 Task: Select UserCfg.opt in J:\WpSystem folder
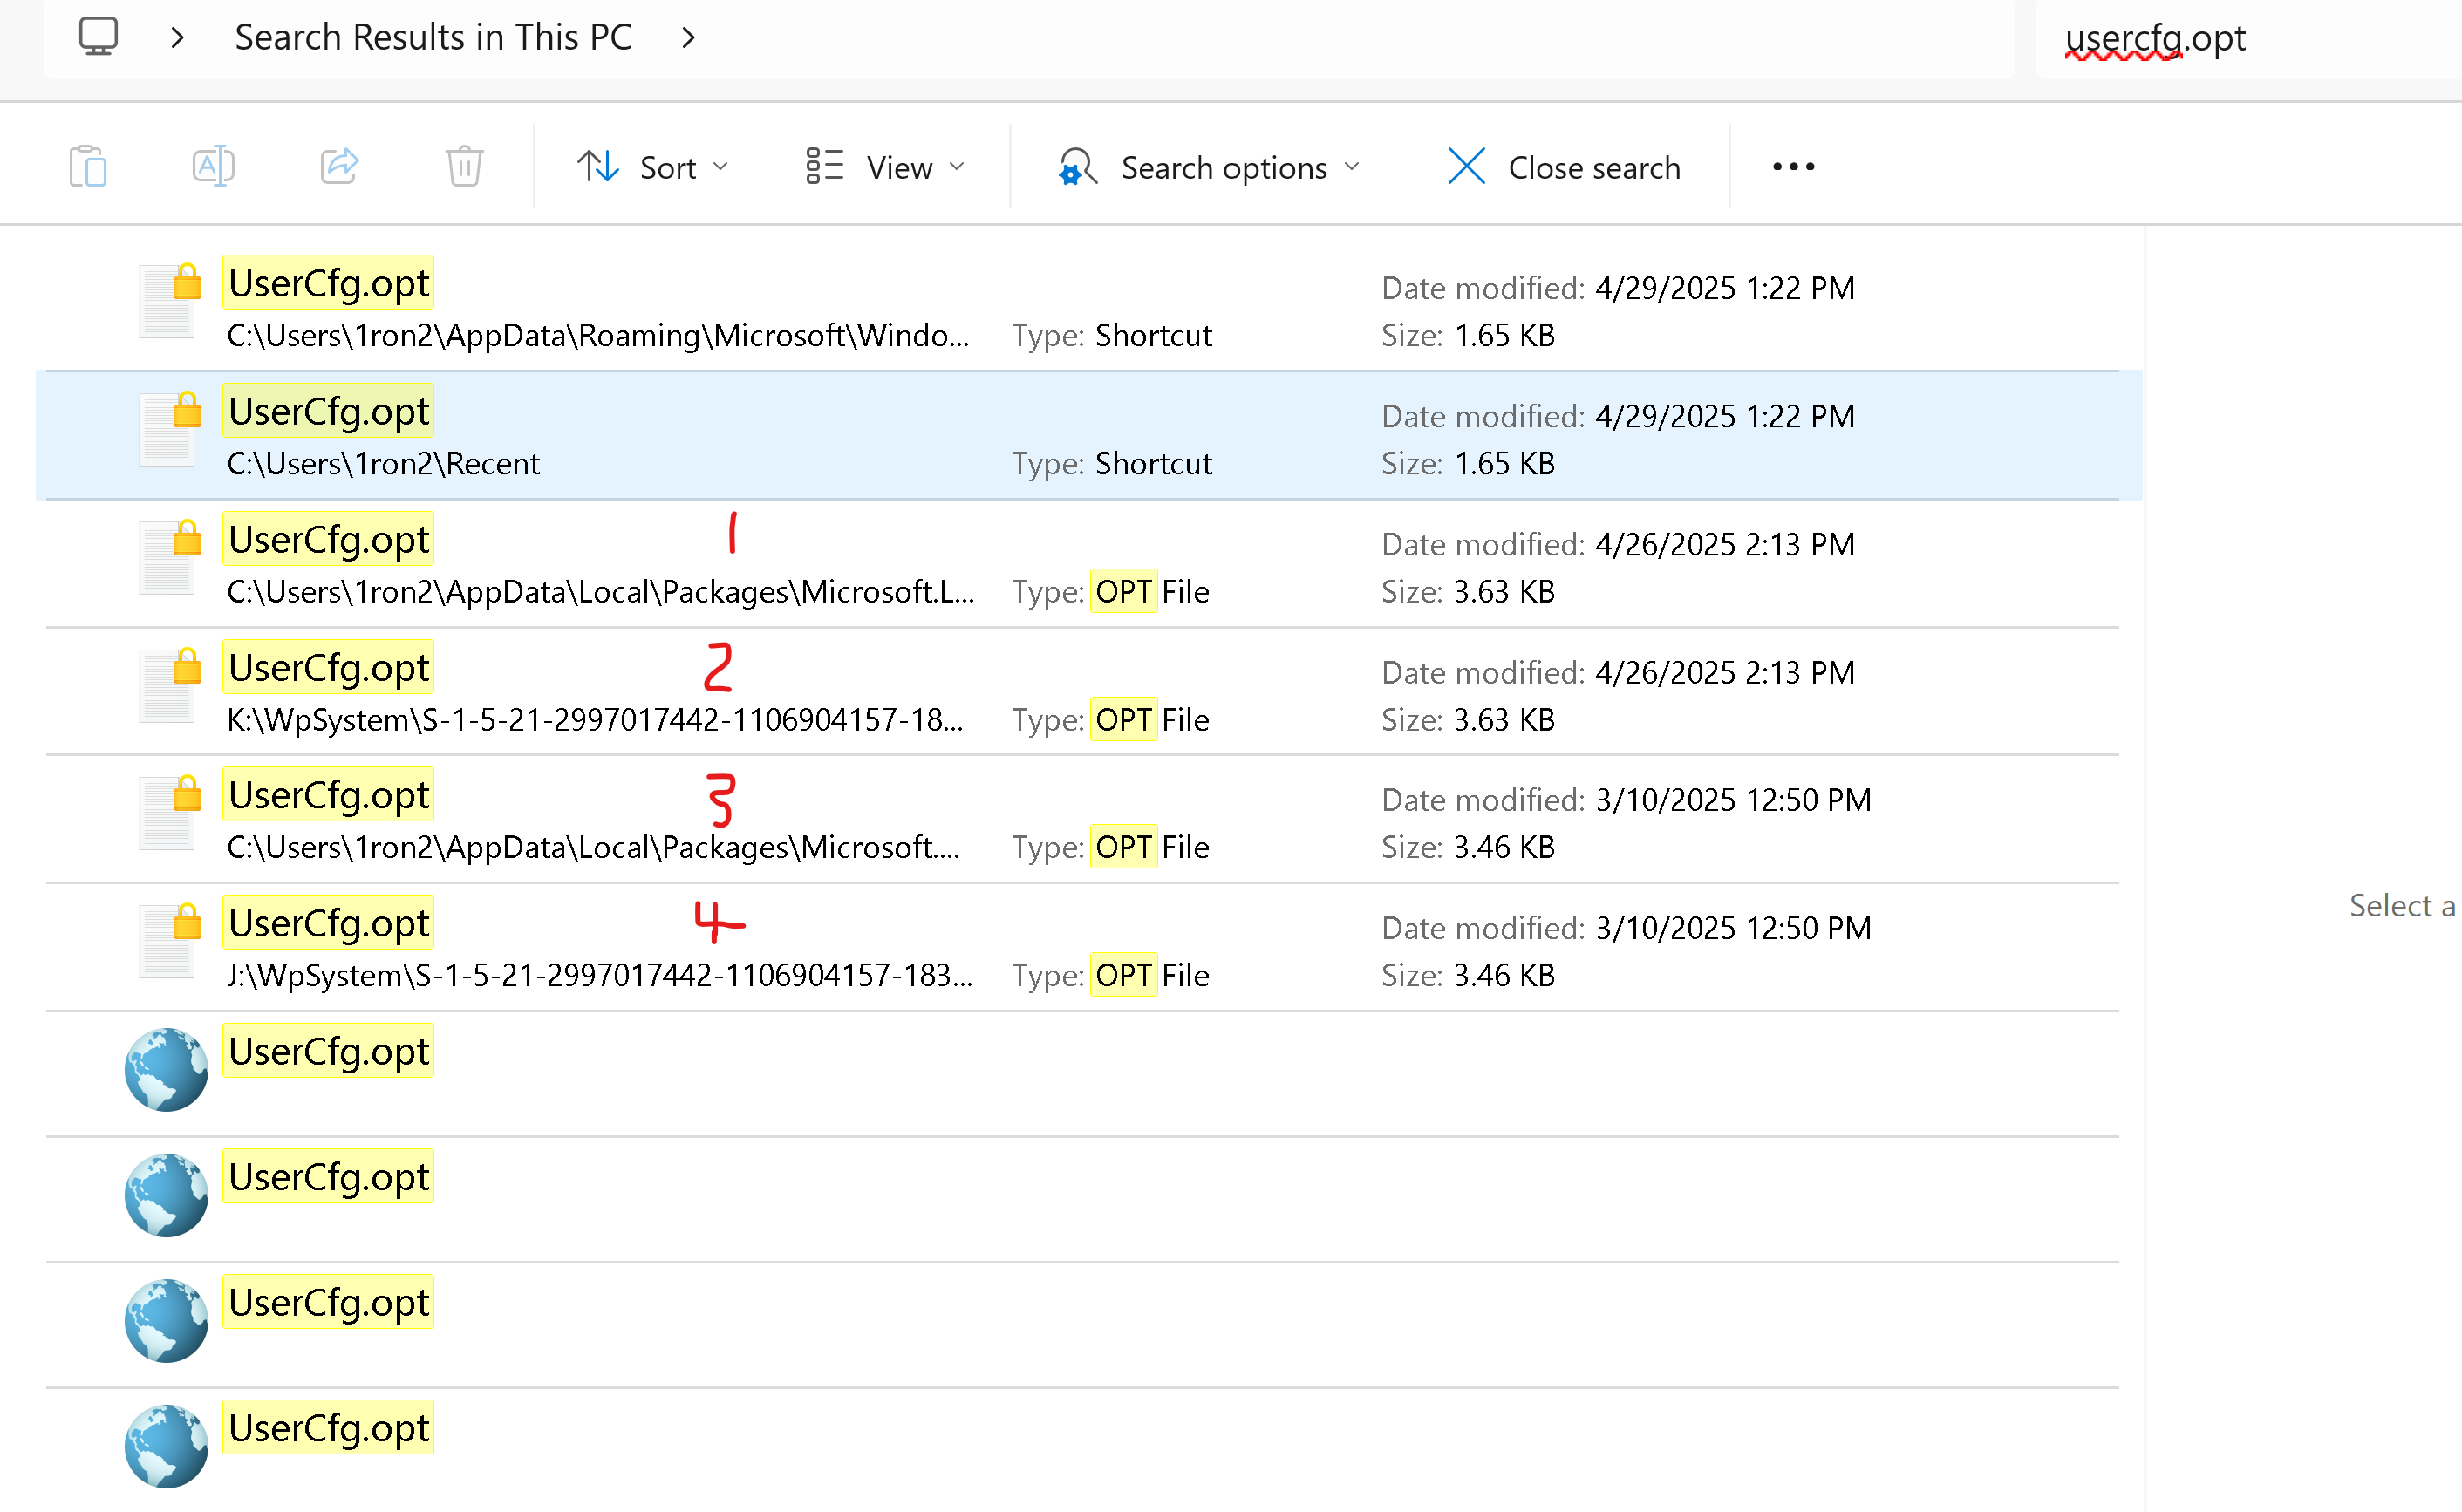pyautogui.click(x=328, y=923)
